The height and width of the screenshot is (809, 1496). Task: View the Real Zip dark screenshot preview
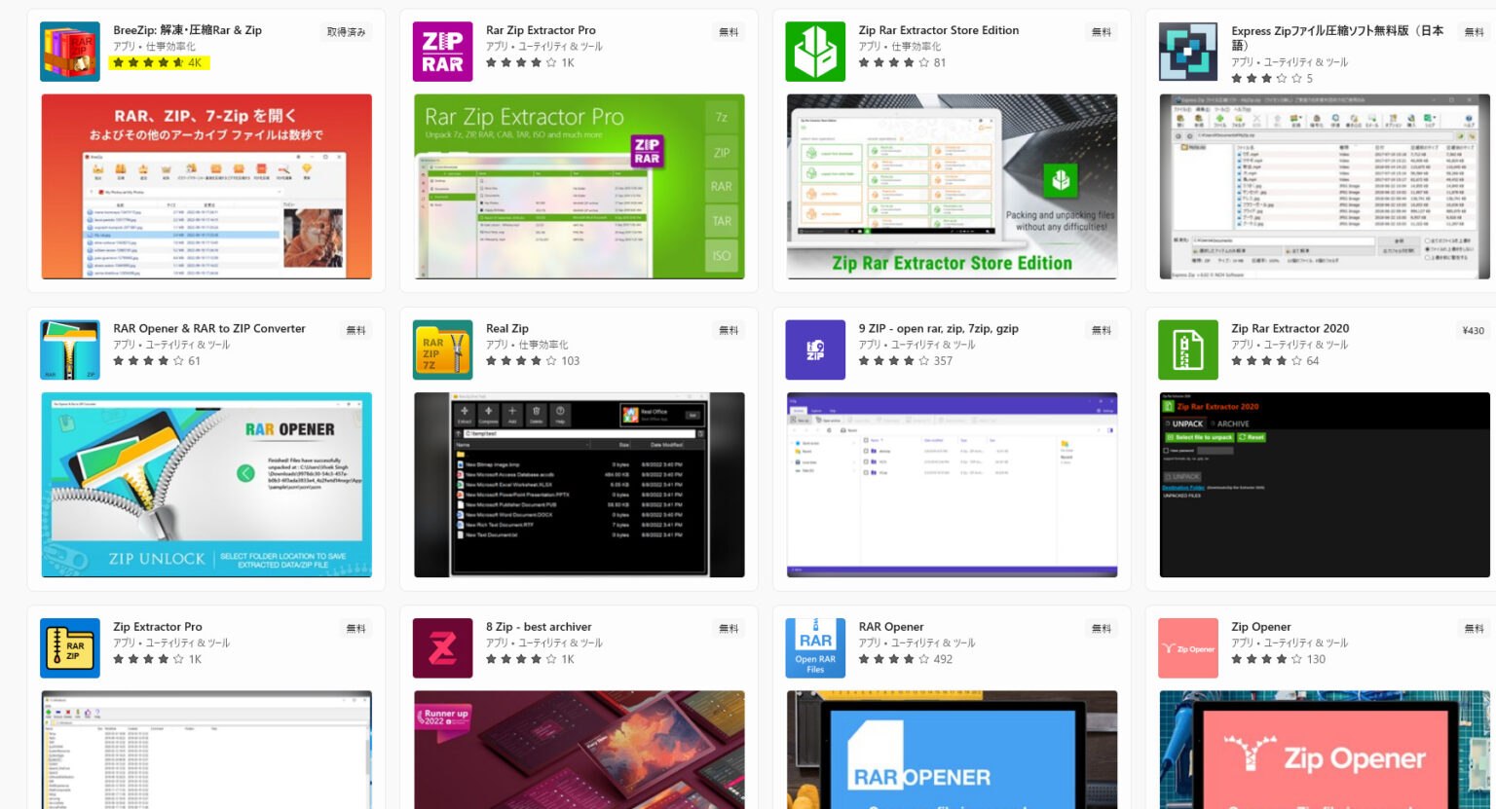tap(580, 485)
